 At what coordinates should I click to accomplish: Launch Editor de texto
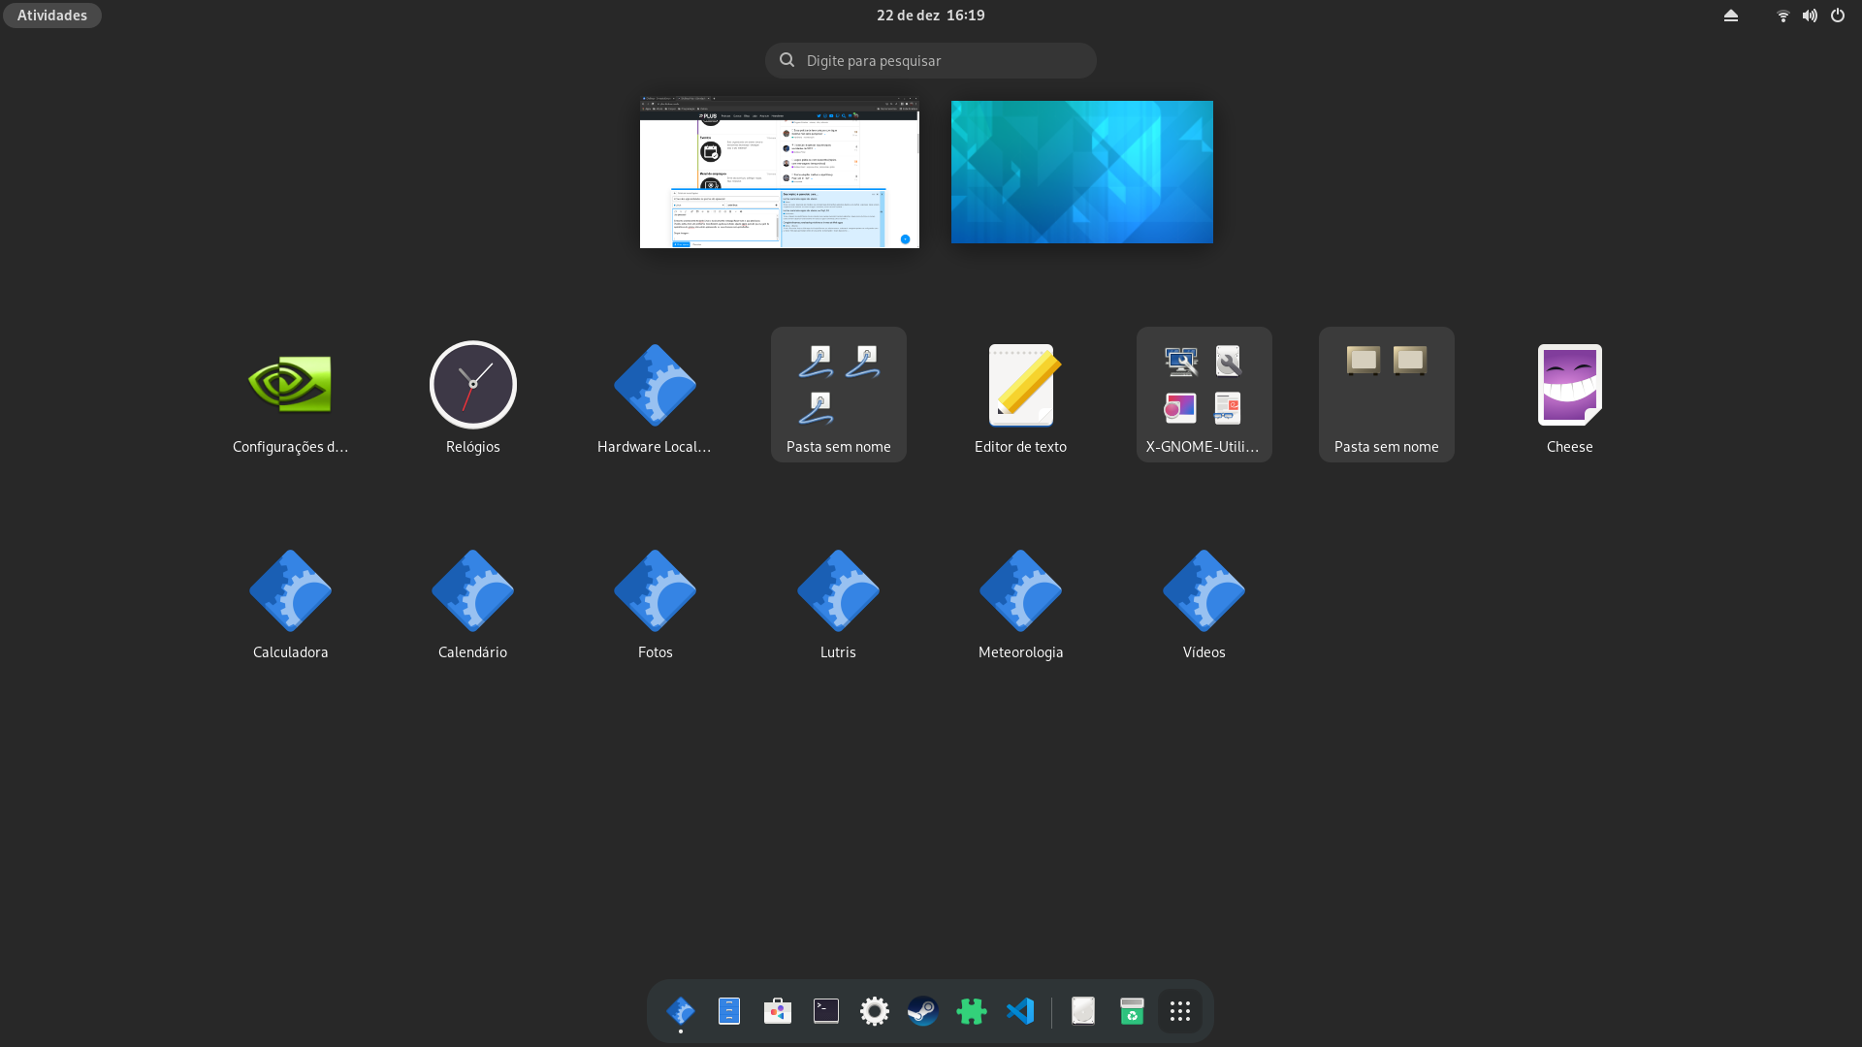pos(1020,385)
